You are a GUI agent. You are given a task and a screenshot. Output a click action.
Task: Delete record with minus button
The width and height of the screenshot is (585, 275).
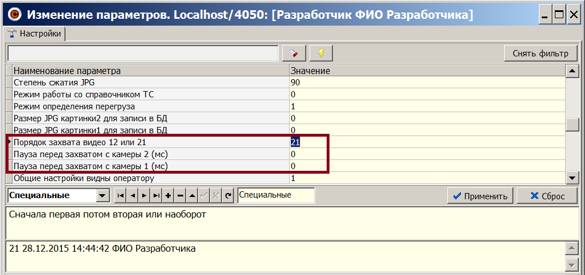[x=180, y=196]
